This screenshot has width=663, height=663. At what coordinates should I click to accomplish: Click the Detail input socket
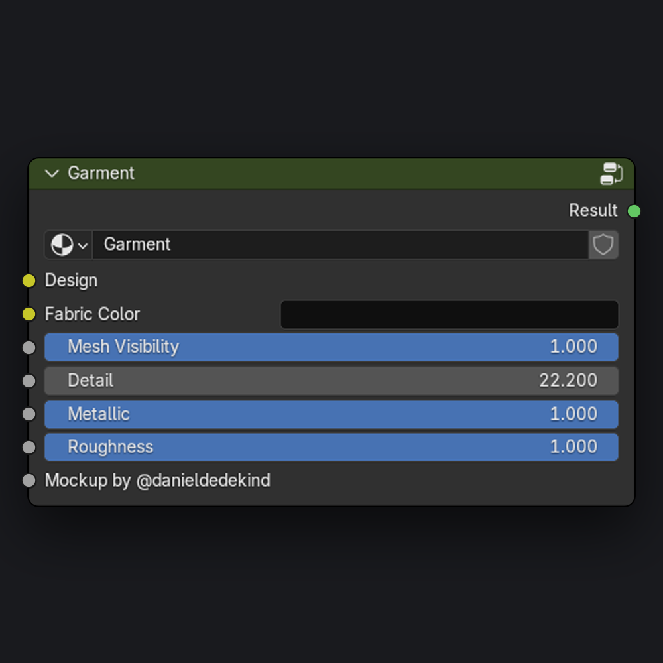point(29,381)
